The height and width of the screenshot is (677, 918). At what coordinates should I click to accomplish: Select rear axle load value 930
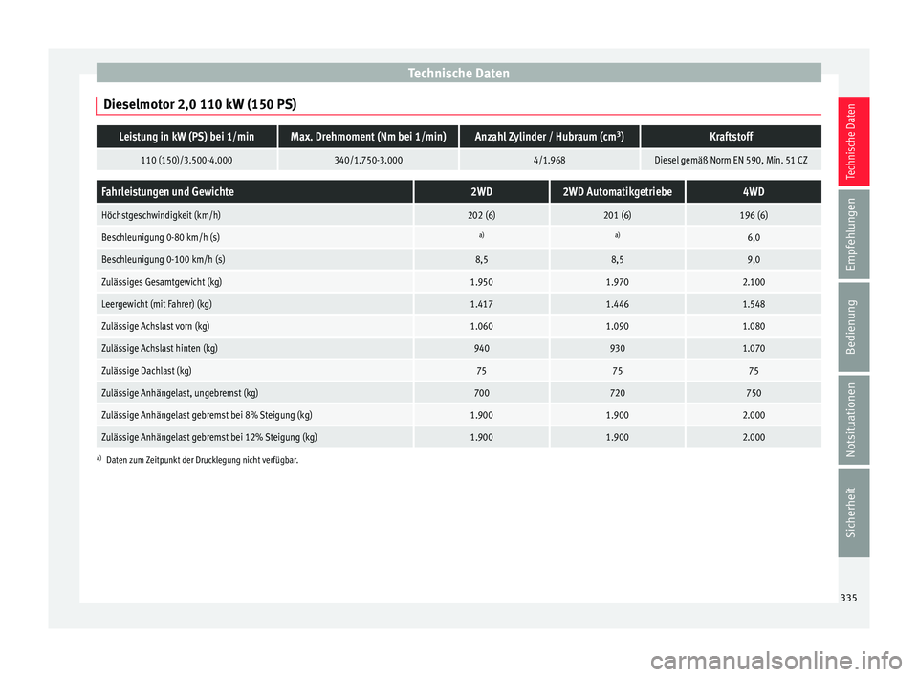pyautogui.click(x=617, y=348)
